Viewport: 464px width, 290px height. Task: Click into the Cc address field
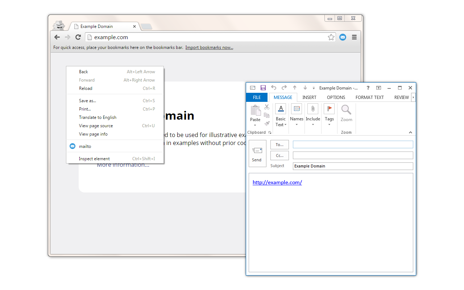[353, 155]
